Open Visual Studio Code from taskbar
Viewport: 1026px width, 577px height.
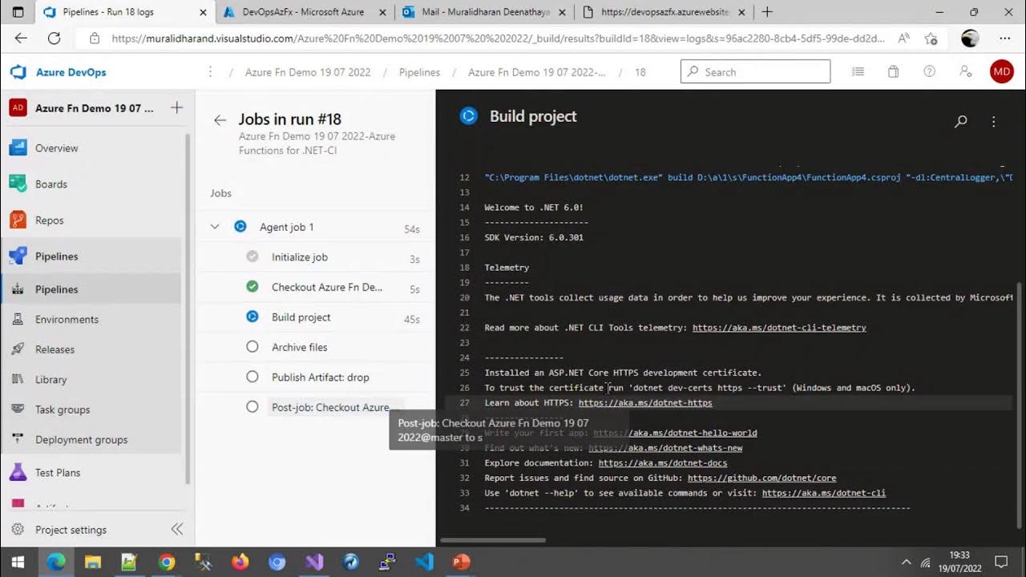424,562
